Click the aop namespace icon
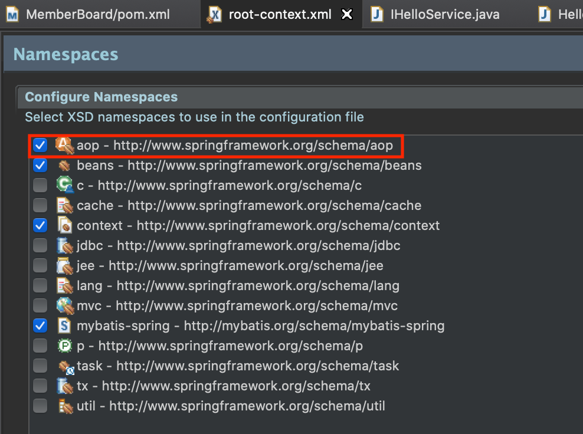Screen dimensions: 583x434 [x=65, y=145]
